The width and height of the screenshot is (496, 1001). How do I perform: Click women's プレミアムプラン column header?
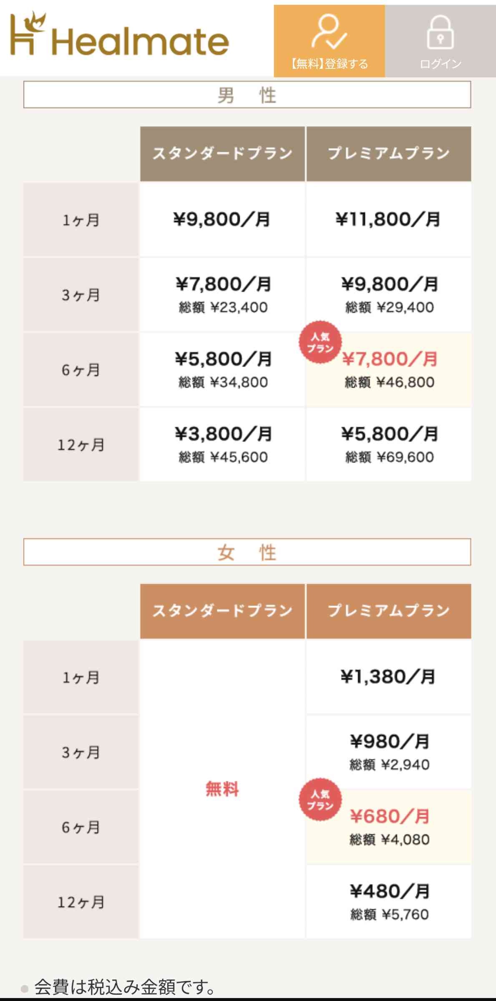389,611
